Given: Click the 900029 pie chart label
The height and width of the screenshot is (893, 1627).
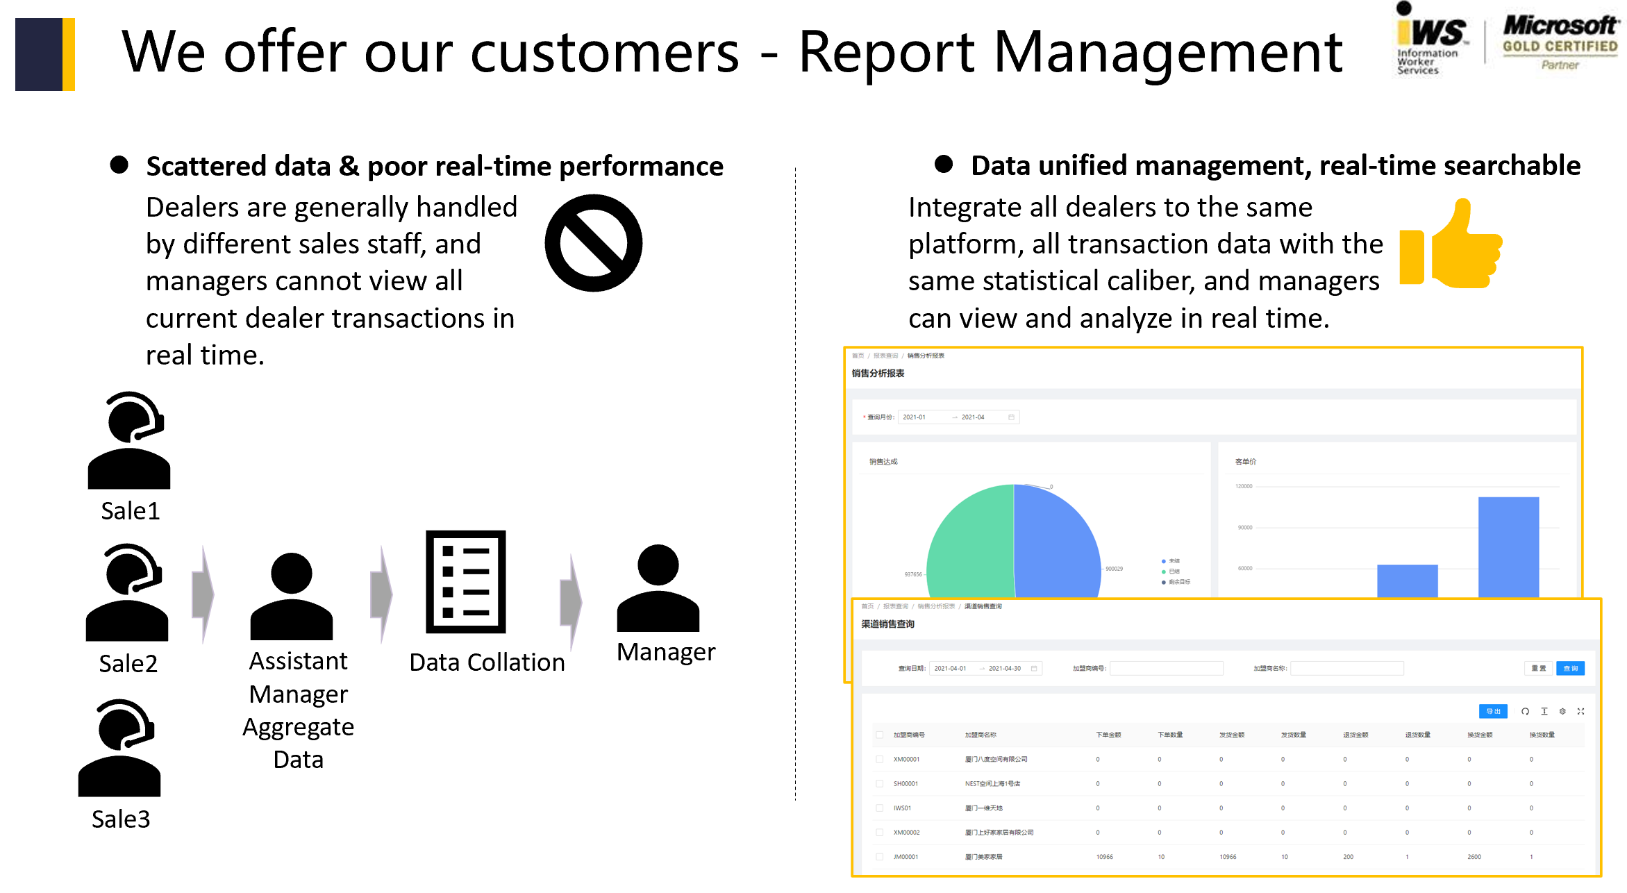Looking at the screenshot, I should [1114, 569].
